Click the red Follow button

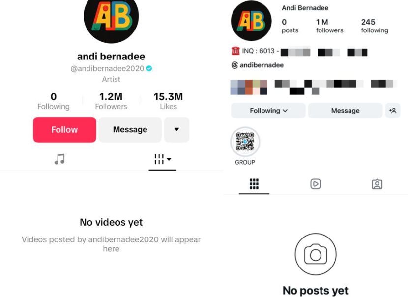pos(64,130)
